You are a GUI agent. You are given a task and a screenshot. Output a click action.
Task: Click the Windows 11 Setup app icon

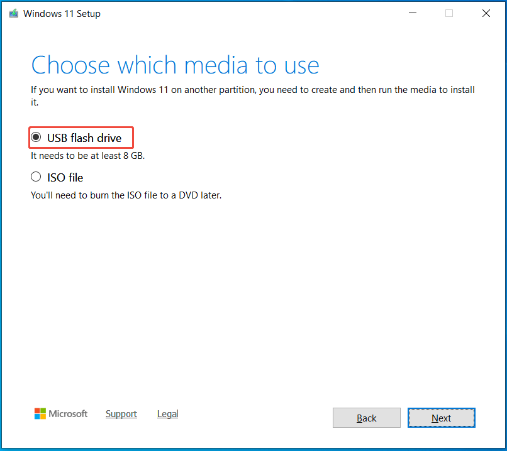coord(13,13)
